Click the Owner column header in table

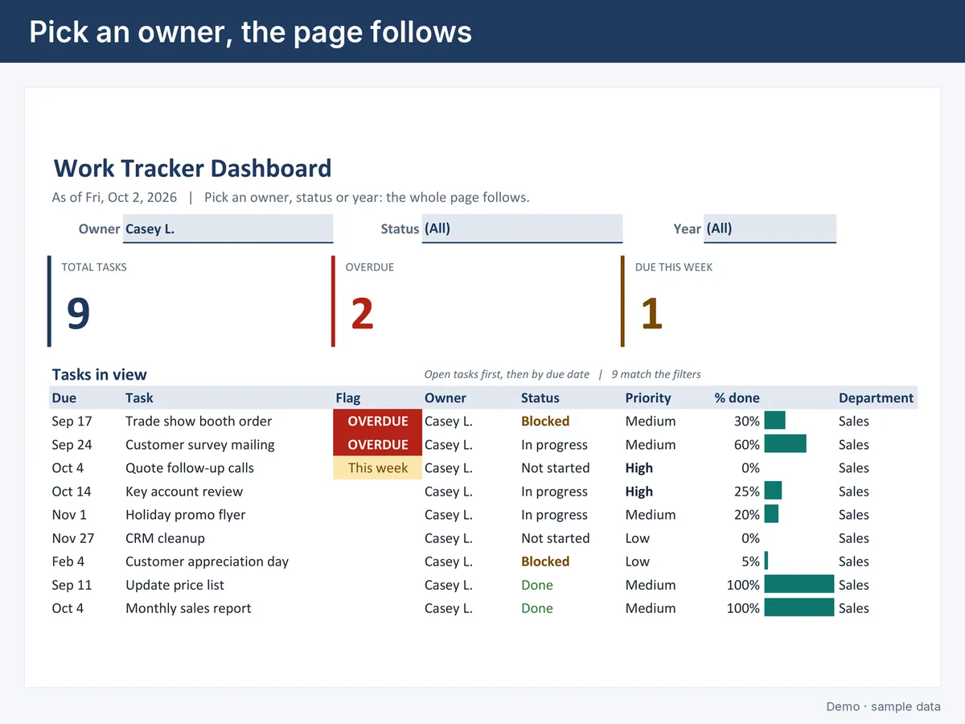click(x=446, y=397)
